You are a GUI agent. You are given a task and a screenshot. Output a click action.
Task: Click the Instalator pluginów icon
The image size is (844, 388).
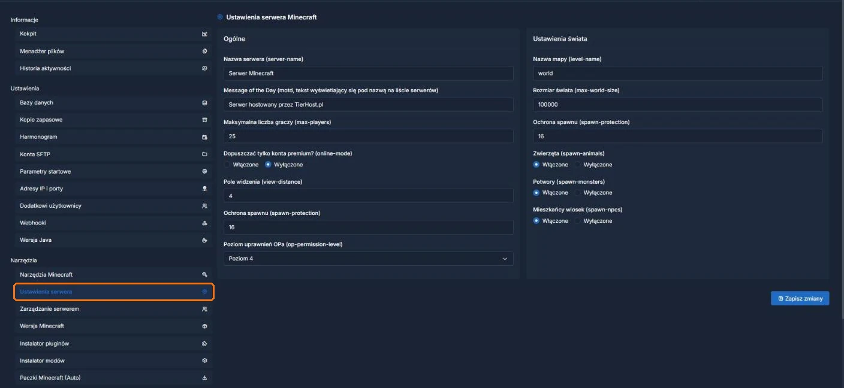pyautogui.click(x=204, y=344)
